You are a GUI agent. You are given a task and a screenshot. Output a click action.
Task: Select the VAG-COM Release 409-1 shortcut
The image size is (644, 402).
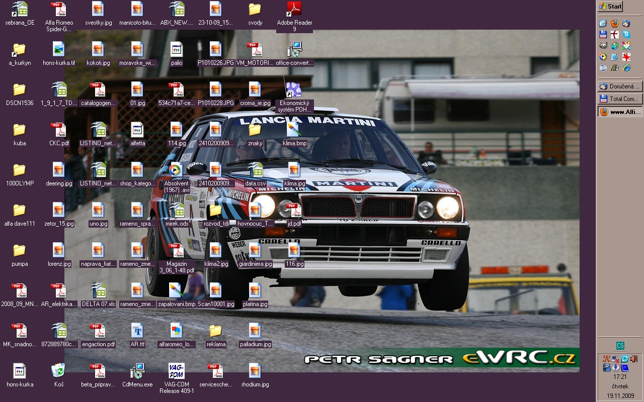coord(176,371)
